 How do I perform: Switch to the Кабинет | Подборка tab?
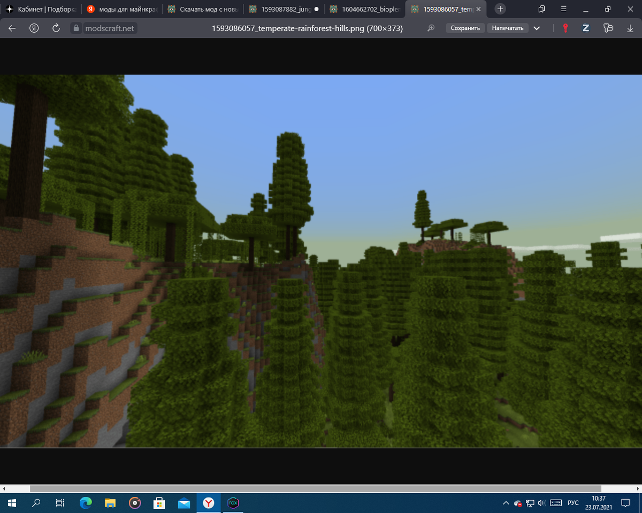click(40, 9)
